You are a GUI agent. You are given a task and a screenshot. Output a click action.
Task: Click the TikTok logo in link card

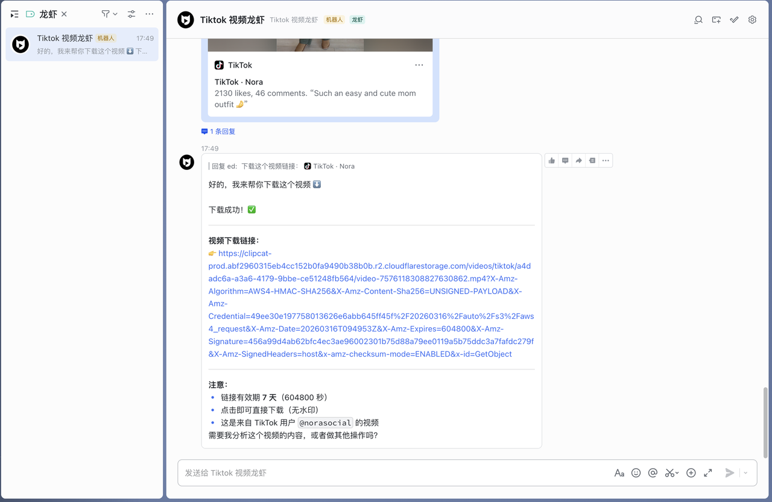pyautogui.click(x=219, y=65)
